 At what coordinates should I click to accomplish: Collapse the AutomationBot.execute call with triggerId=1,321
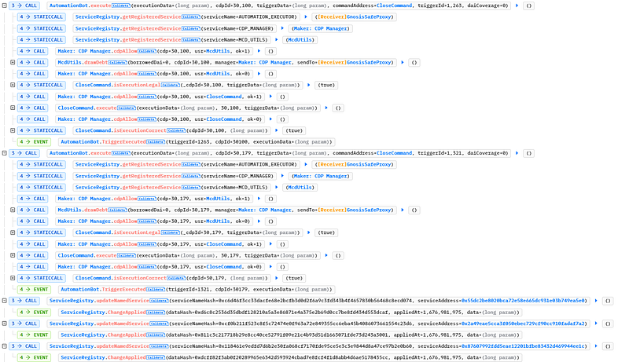point(3,152)
